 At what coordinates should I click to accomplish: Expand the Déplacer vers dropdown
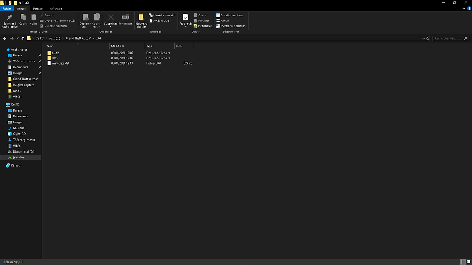click(x=85, y=20)
